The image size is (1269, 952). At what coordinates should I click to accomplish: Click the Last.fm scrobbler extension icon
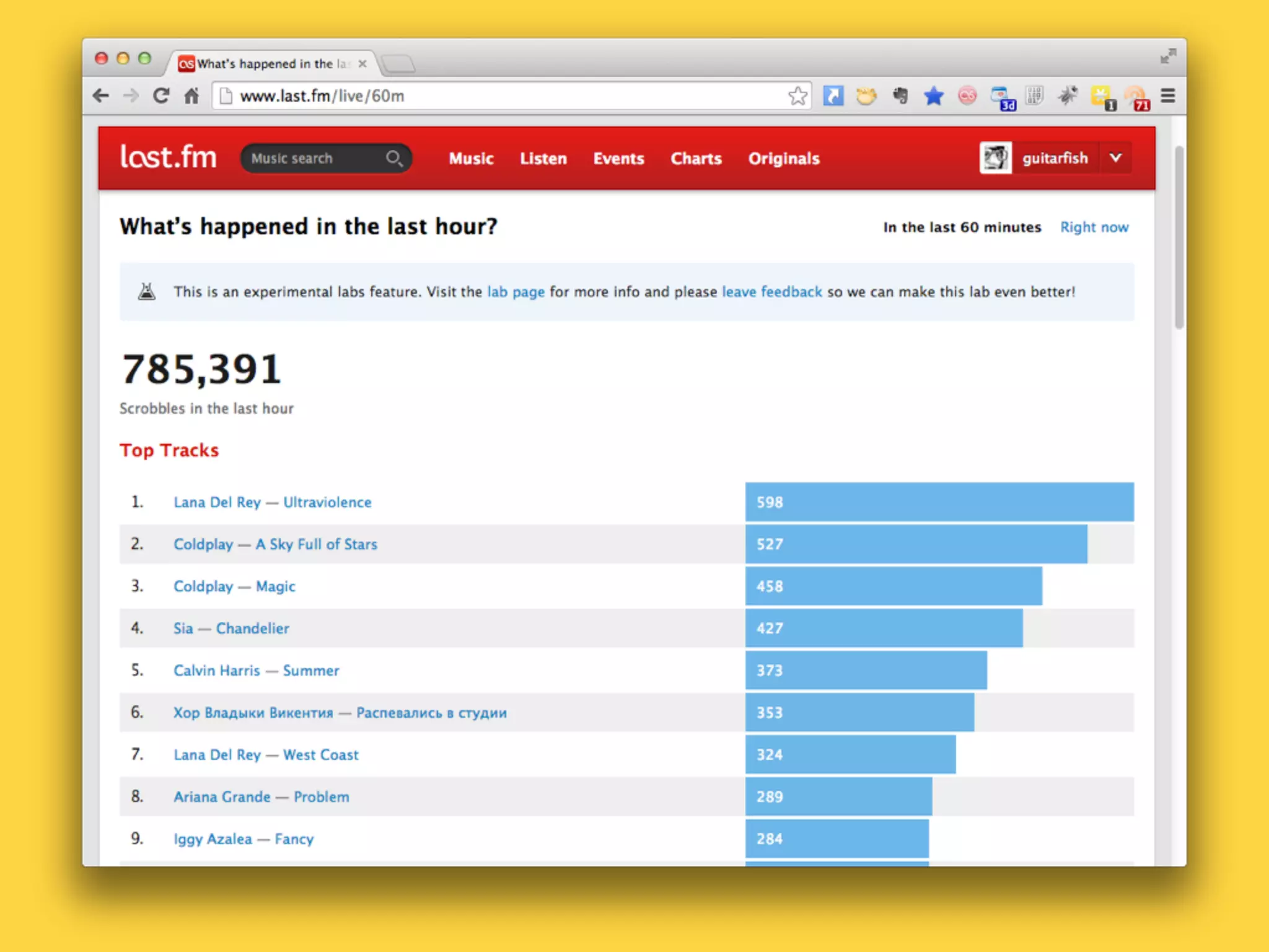967,96
